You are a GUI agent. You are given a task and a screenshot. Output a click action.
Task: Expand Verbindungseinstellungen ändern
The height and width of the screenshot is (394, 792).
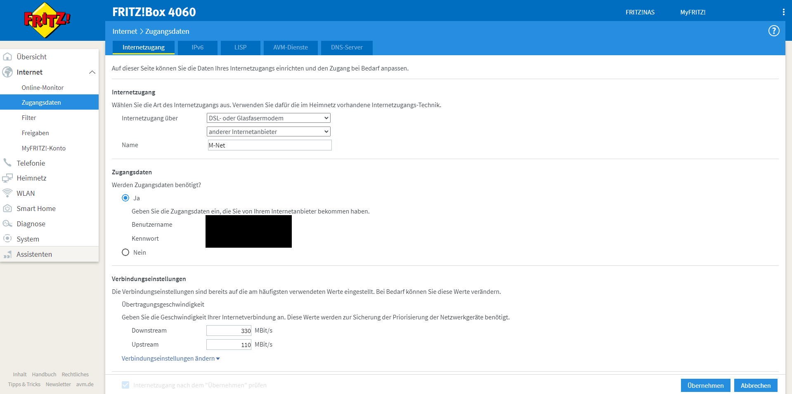(170, 359)
